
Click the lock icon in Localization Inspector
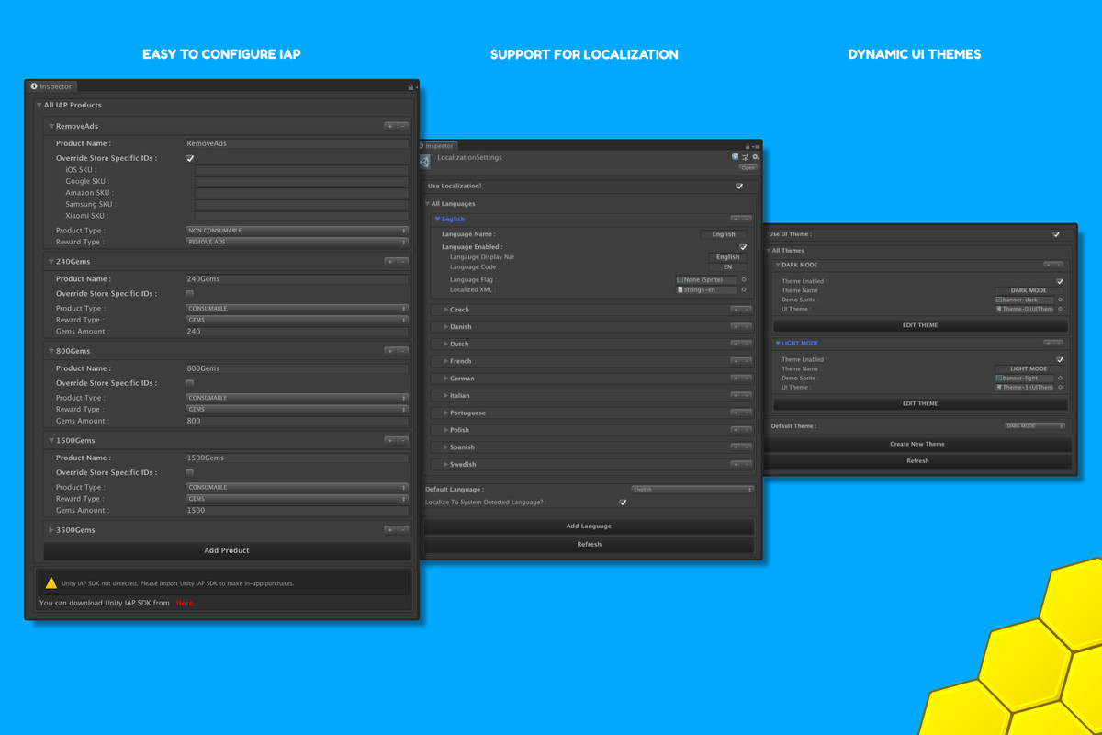tap(748, 146)
